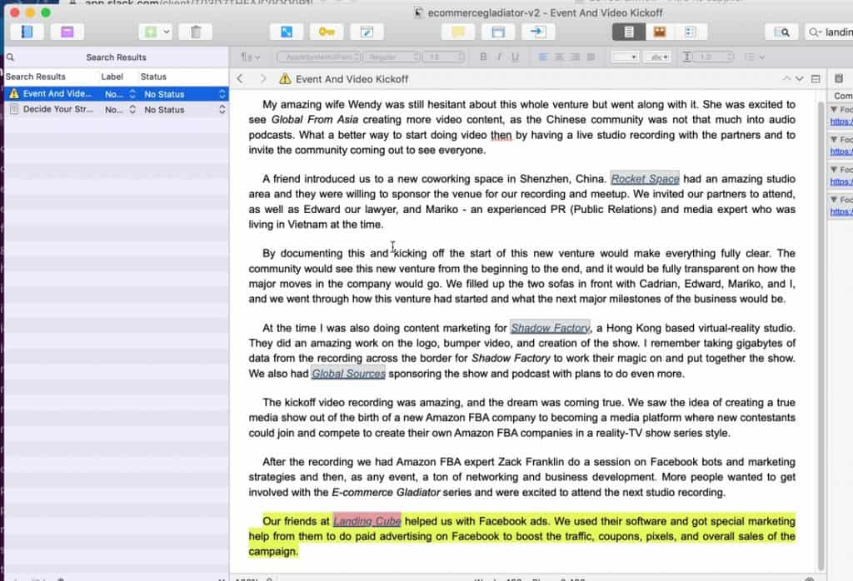Screen dimensions: 853x581
Task: Change status stepper for Event And Video row
Action: tap(222, 94)
